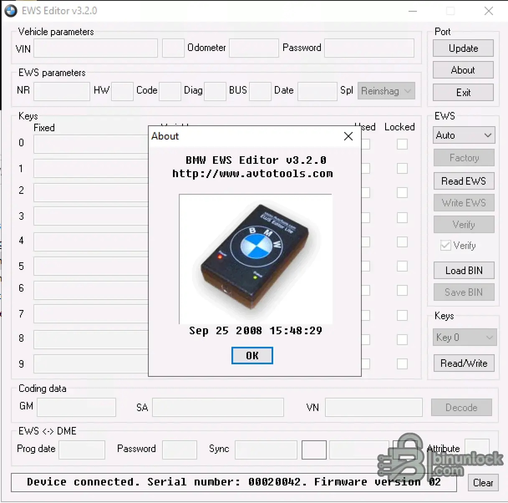Screen dimensions: 508x503
Task: Click the EWS-DME Password field
Action: coord(180,450)
